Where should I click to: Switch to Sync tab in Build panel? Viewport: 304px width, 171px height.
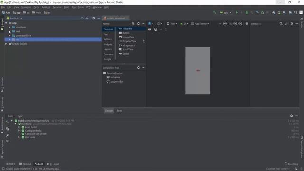click(20, 116)
